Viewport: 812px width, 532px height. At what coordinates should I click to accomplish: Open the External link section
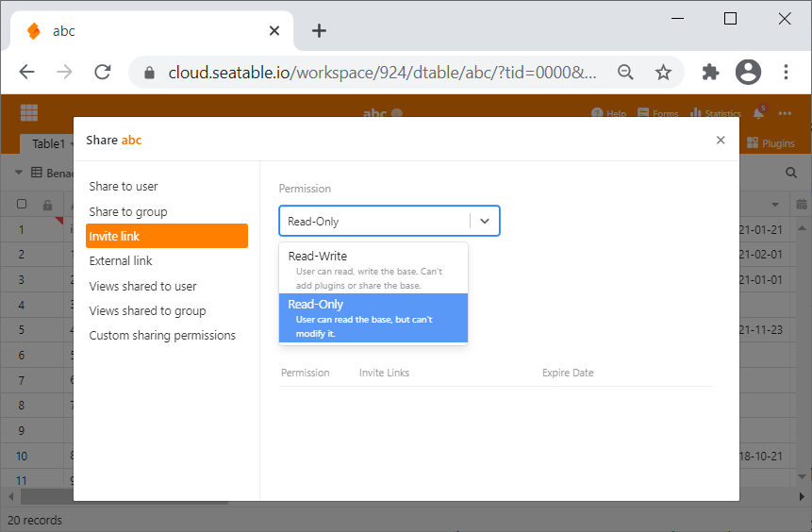tap(121, 260)
